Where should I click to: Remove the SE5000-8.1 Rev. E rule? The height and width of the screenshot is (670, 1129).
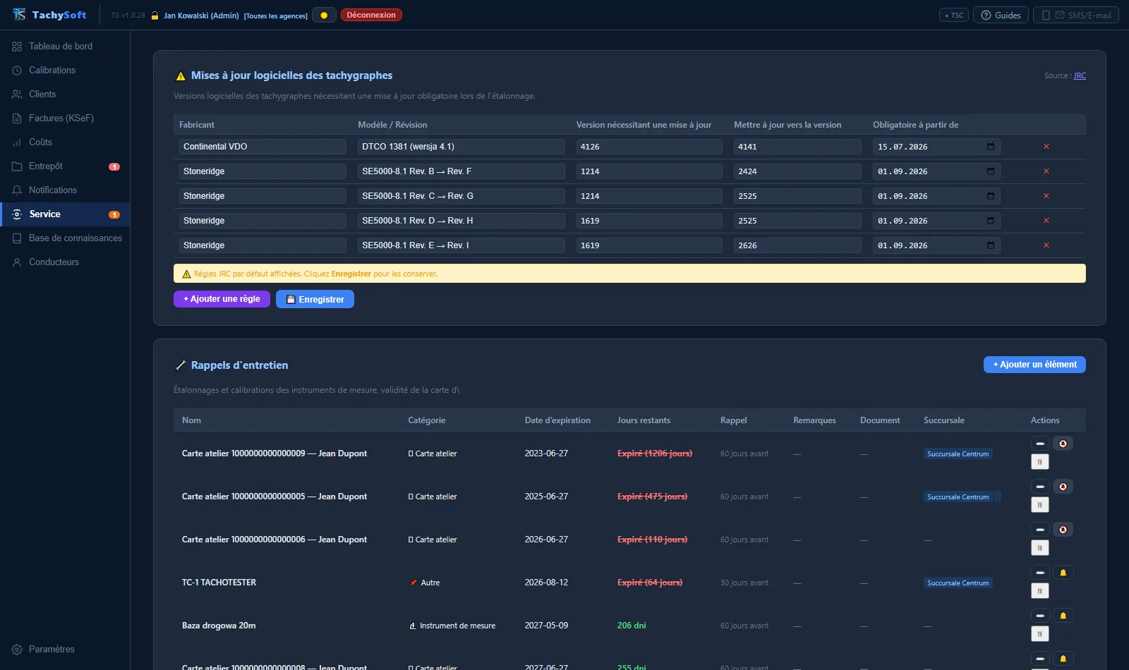coord(1046,245)
